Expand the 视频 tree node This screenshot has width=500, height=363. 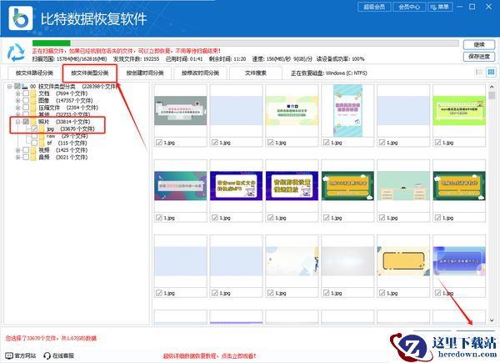tap(17, 149)
